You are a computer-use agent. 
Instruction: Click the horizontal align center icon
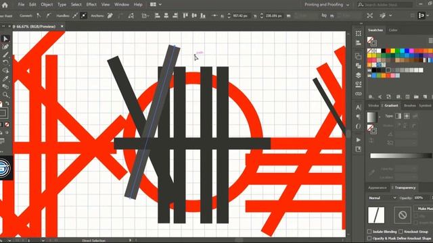tap(166, 16)
